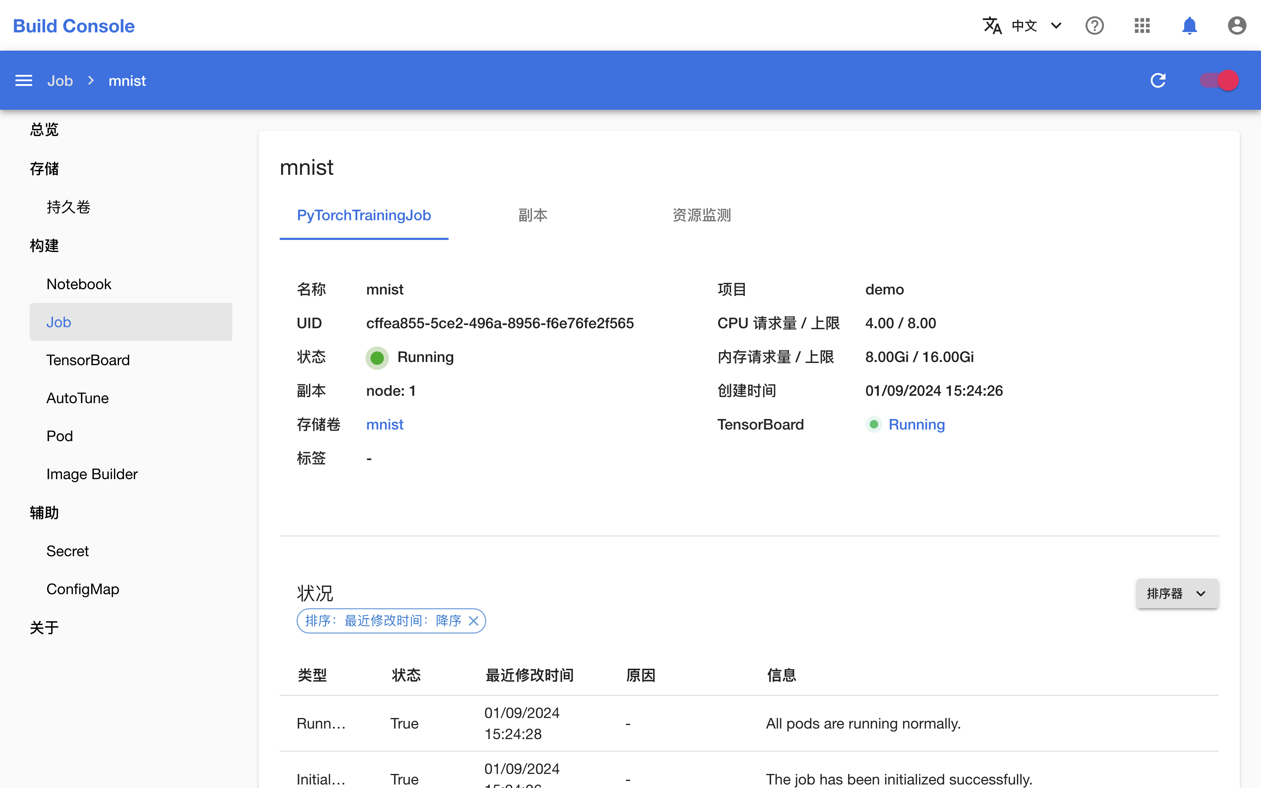This screenshot has width=1261, height=788.
Task: Select the PyTorchTrainingJob tab
Action: click(x=364, y=215)
